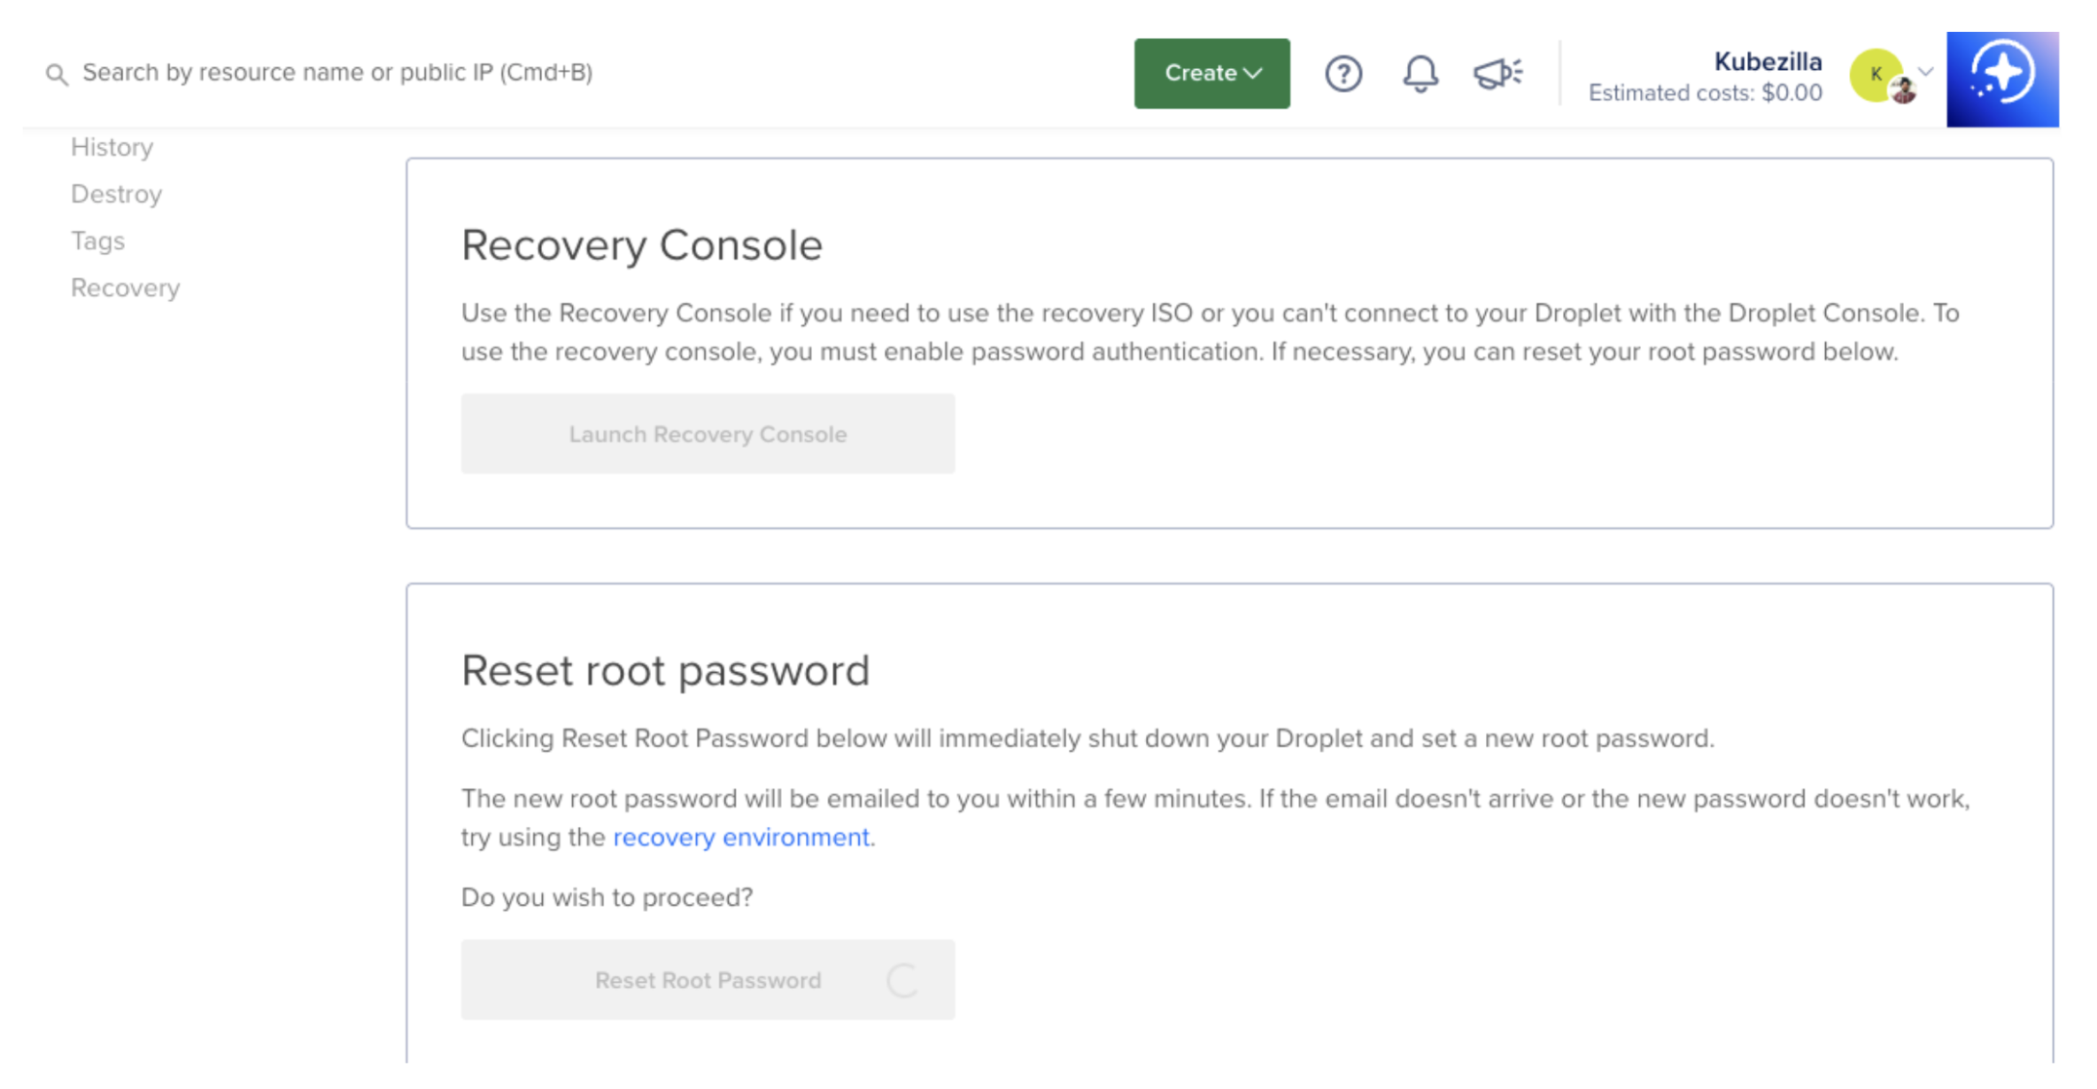Open the help question mark icon

[1344, 73]
